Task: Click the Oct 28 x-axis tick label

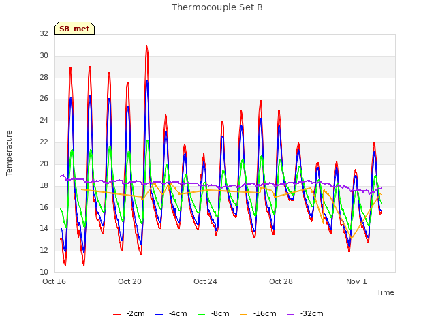Action: (x=281, y=281)
